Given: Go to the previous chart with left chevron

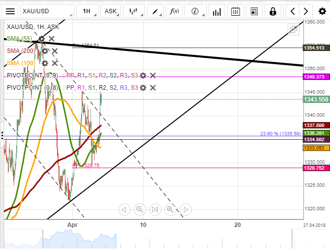Looking at the screenshot, I should [x=293, y=11].
